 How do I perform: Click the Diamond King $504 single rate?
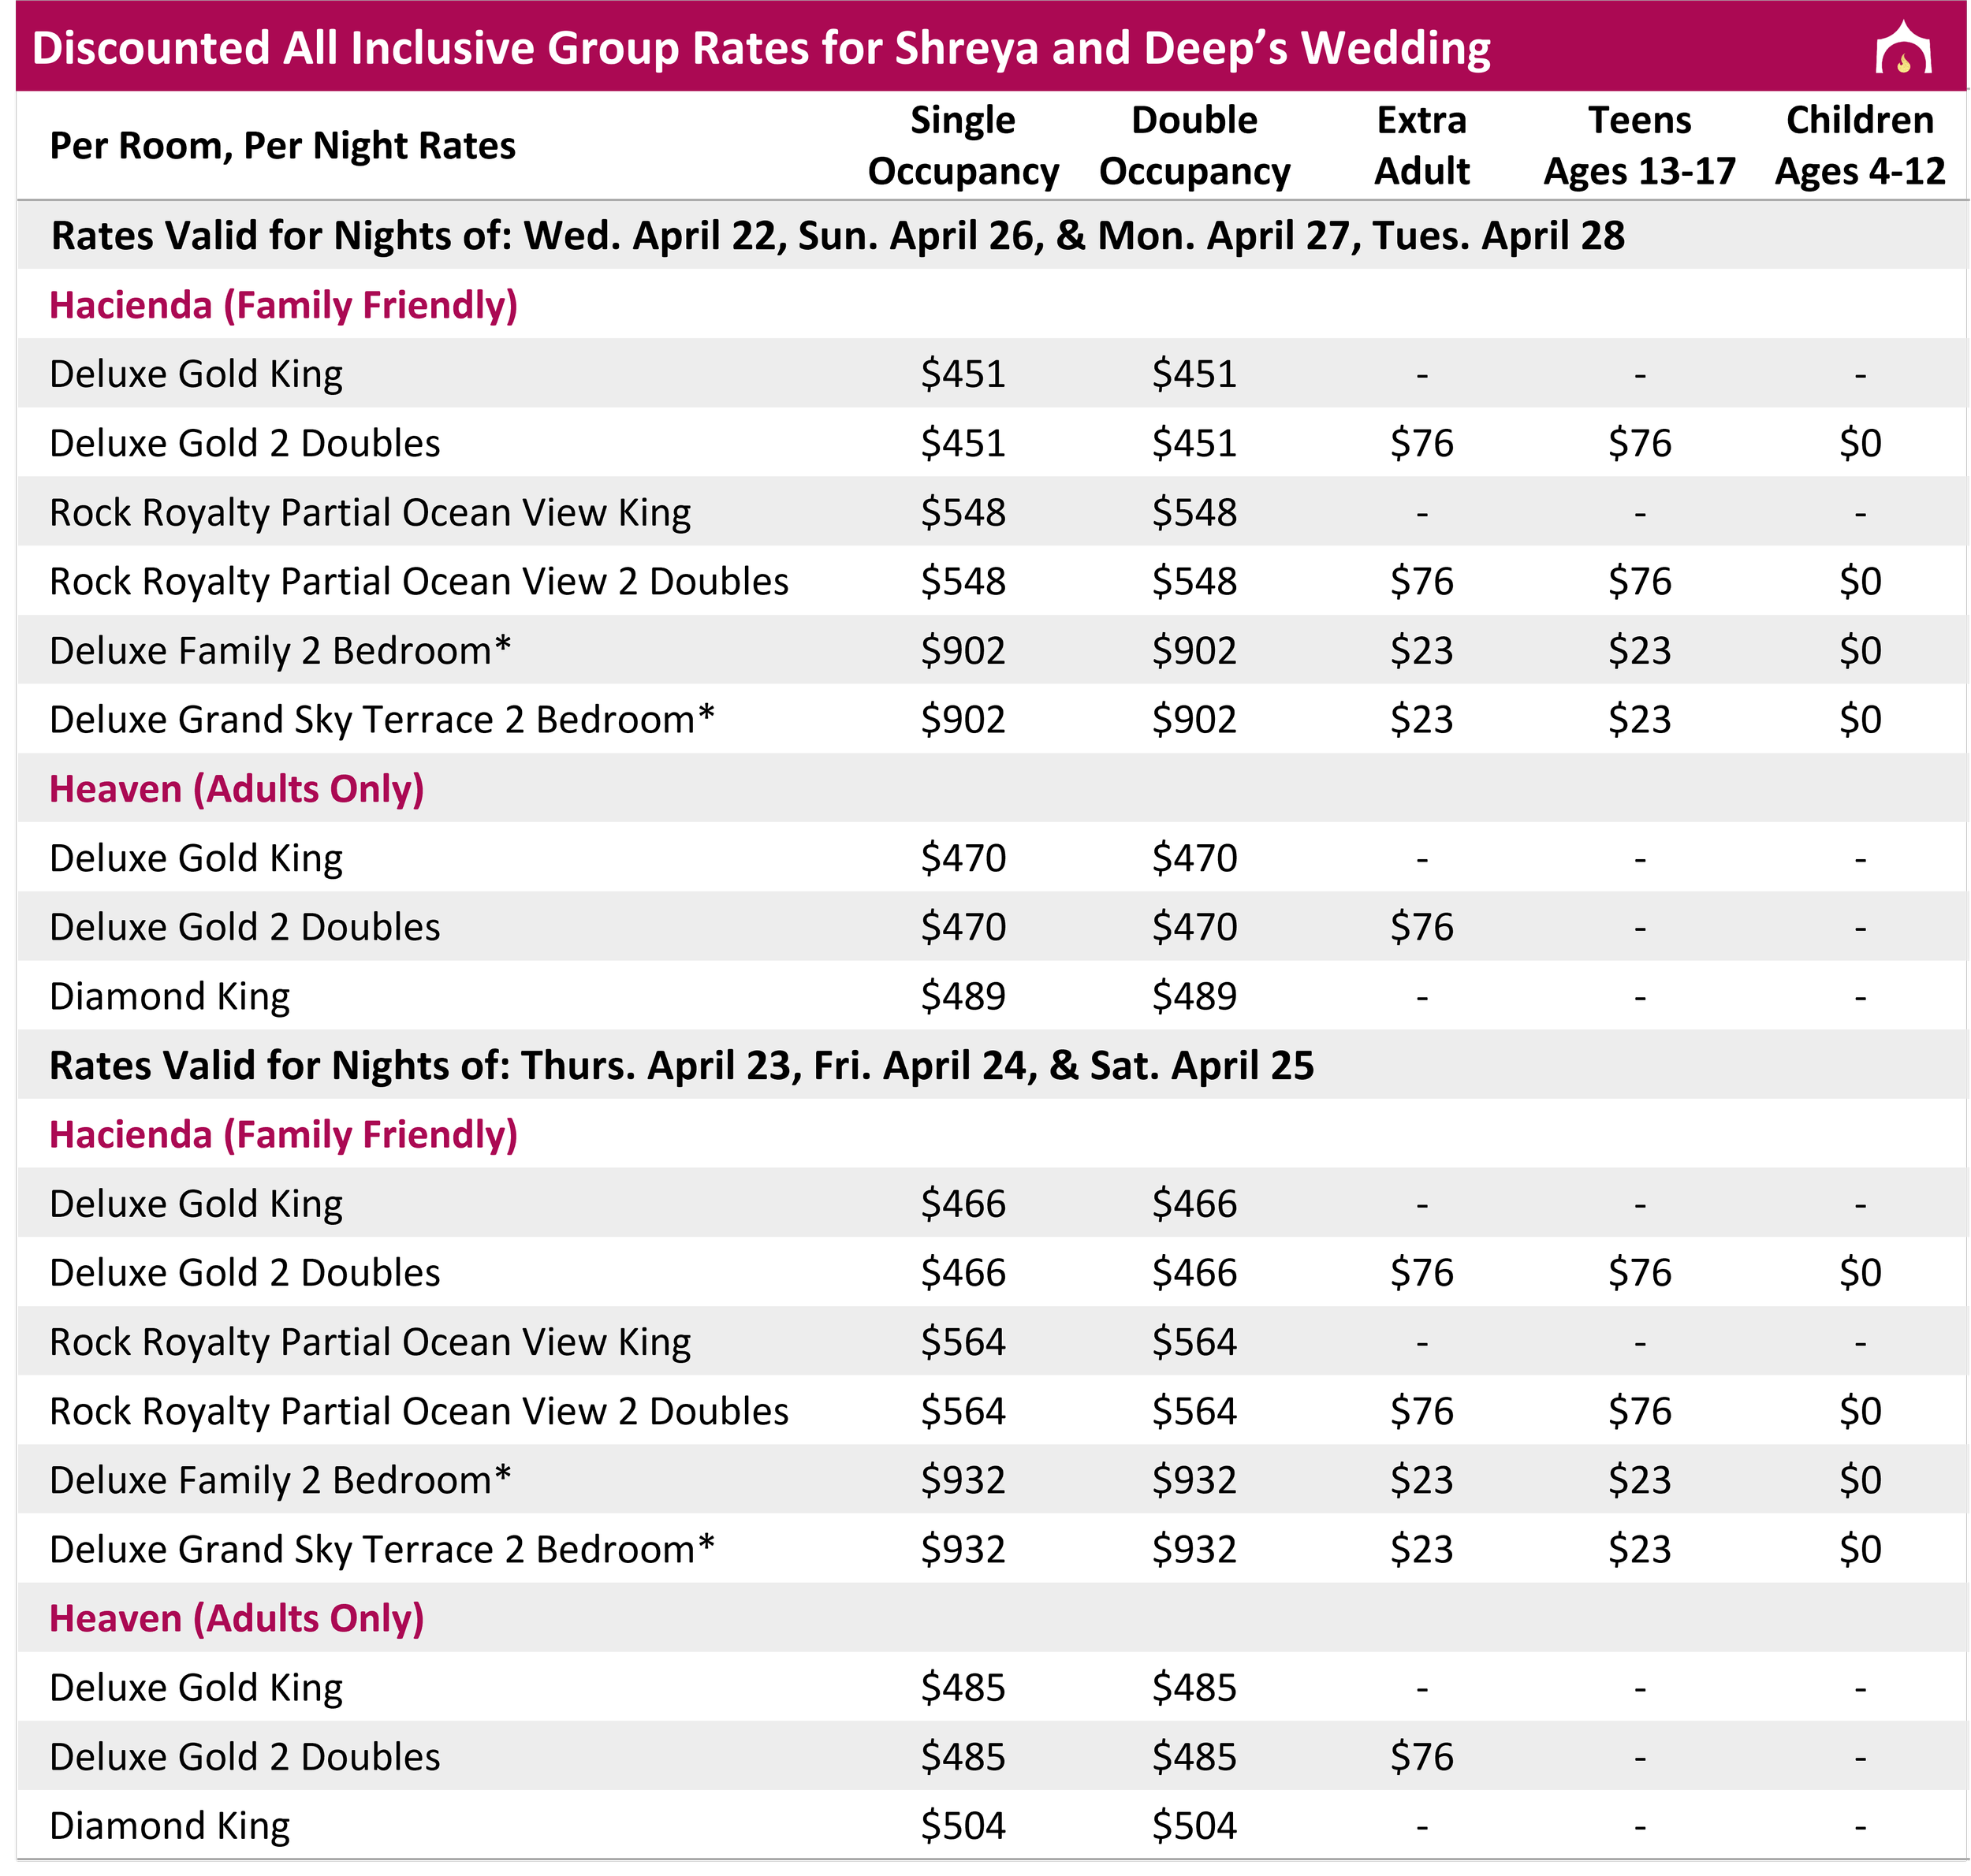click(962, 1826)
